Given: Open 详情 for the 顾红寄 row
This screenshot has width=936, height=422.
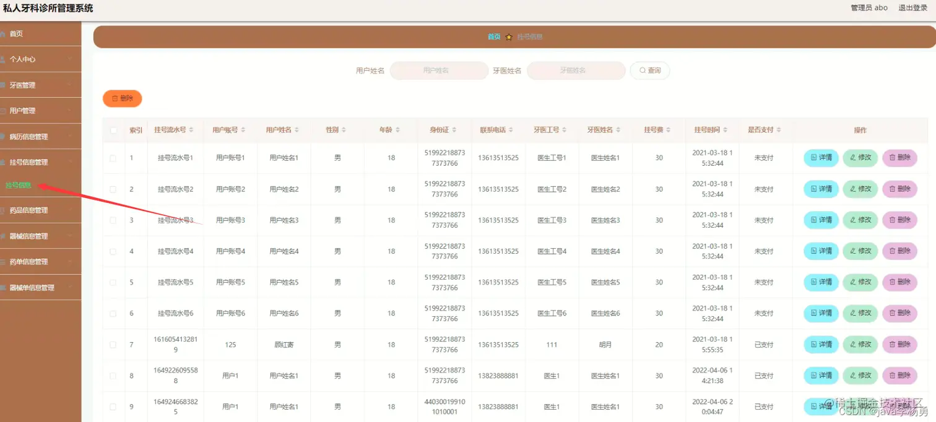Looking at the screenshot, I should [821, 345].
